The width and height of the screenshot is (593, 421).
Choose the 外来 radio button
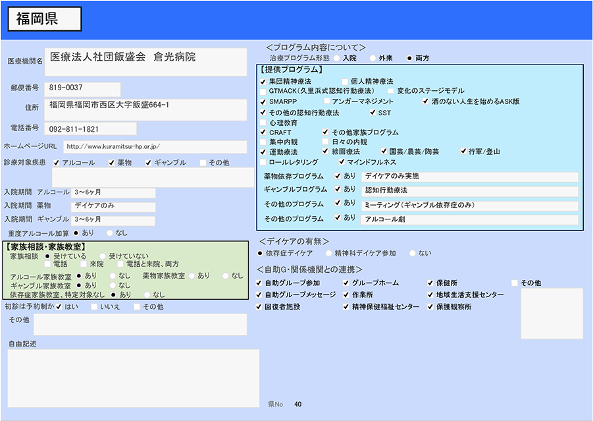tap(373, 59)
